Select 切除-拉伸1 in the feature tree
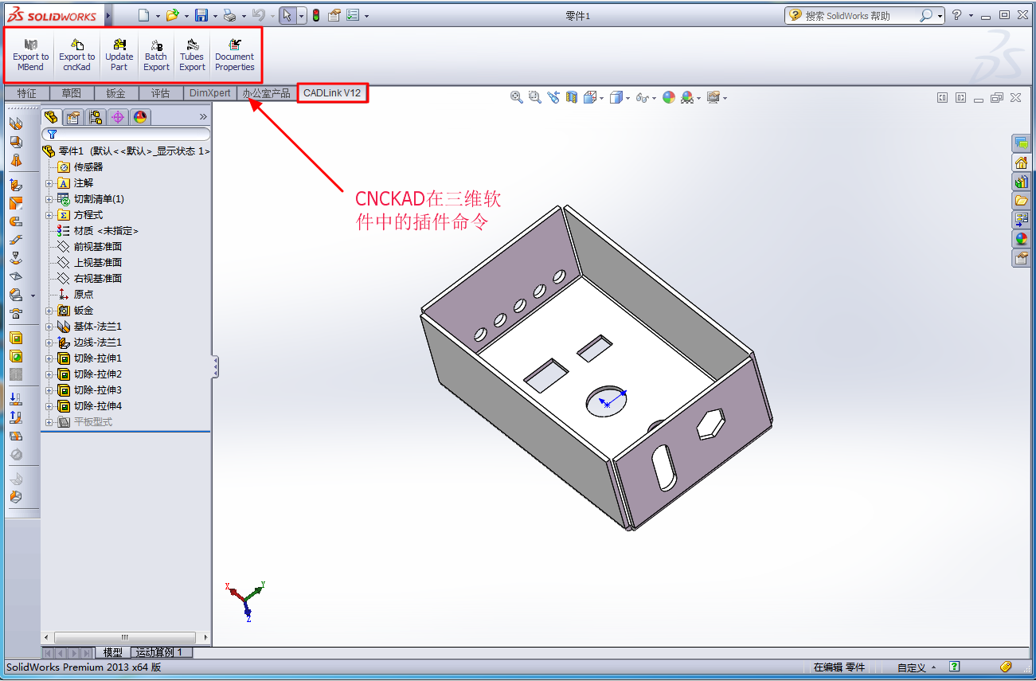Image resolution: width=1036 pixels, height=681 pixels. click(97, 358)
